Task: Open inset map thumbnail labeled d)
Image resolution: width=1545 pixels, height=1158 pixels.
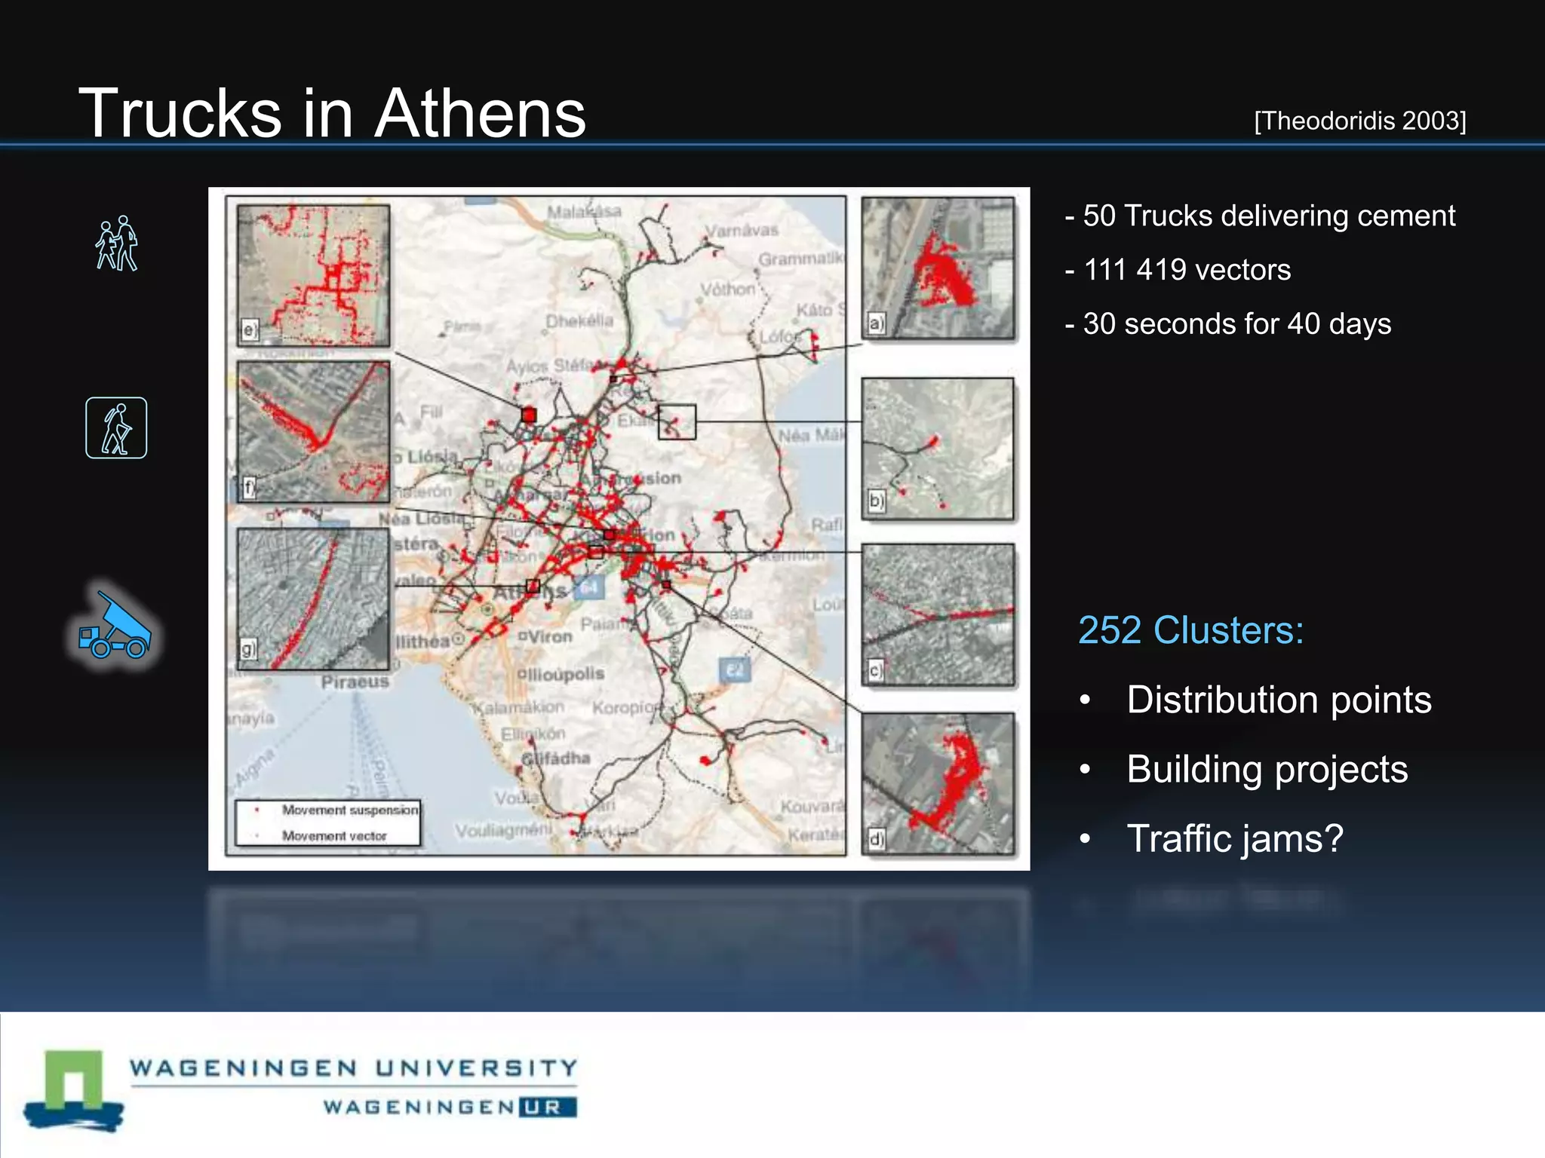Action: [938, 783]
